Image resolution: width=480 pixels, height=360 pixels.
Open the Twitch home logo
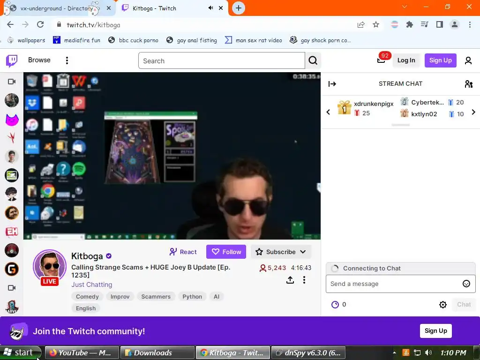tap(12, 60)
